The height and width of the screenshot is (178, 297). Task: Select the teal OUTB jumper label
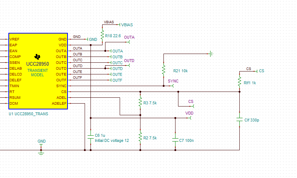click(117, 57)
